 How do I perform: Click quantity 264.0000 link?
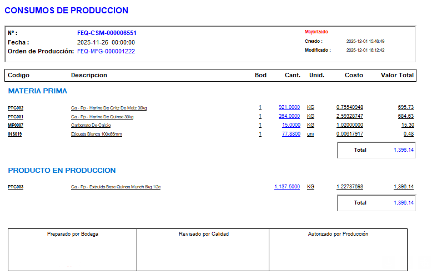coord(289,116)
